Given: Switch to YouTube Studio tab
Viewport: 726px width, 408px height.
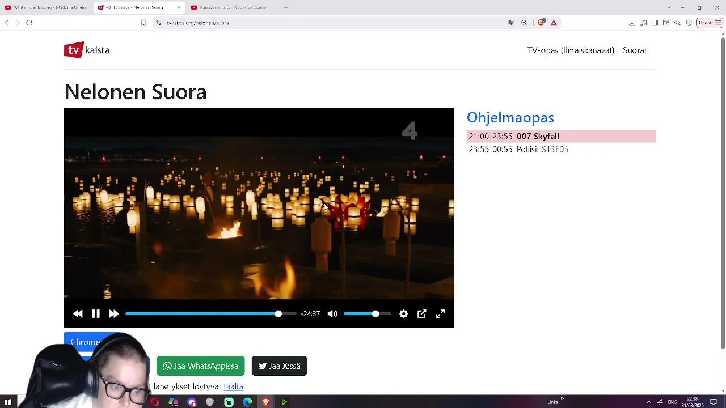Looking at the screenshot, I should (x=229, y=7).
